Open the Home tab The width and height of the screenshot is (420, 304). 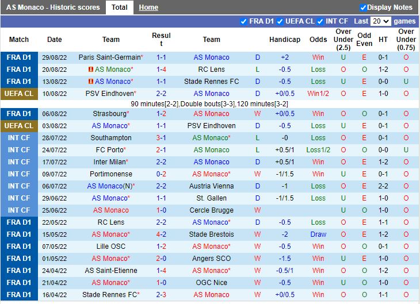coord(148,7)
